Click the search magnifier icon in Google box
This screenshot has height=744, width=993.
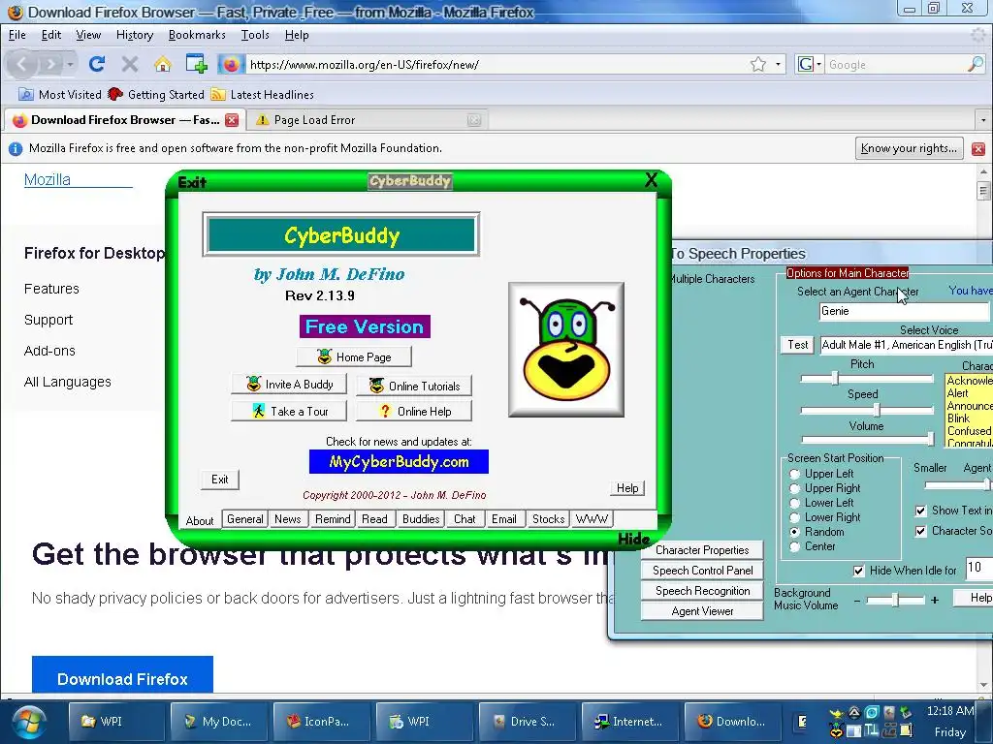coord(976,64)
